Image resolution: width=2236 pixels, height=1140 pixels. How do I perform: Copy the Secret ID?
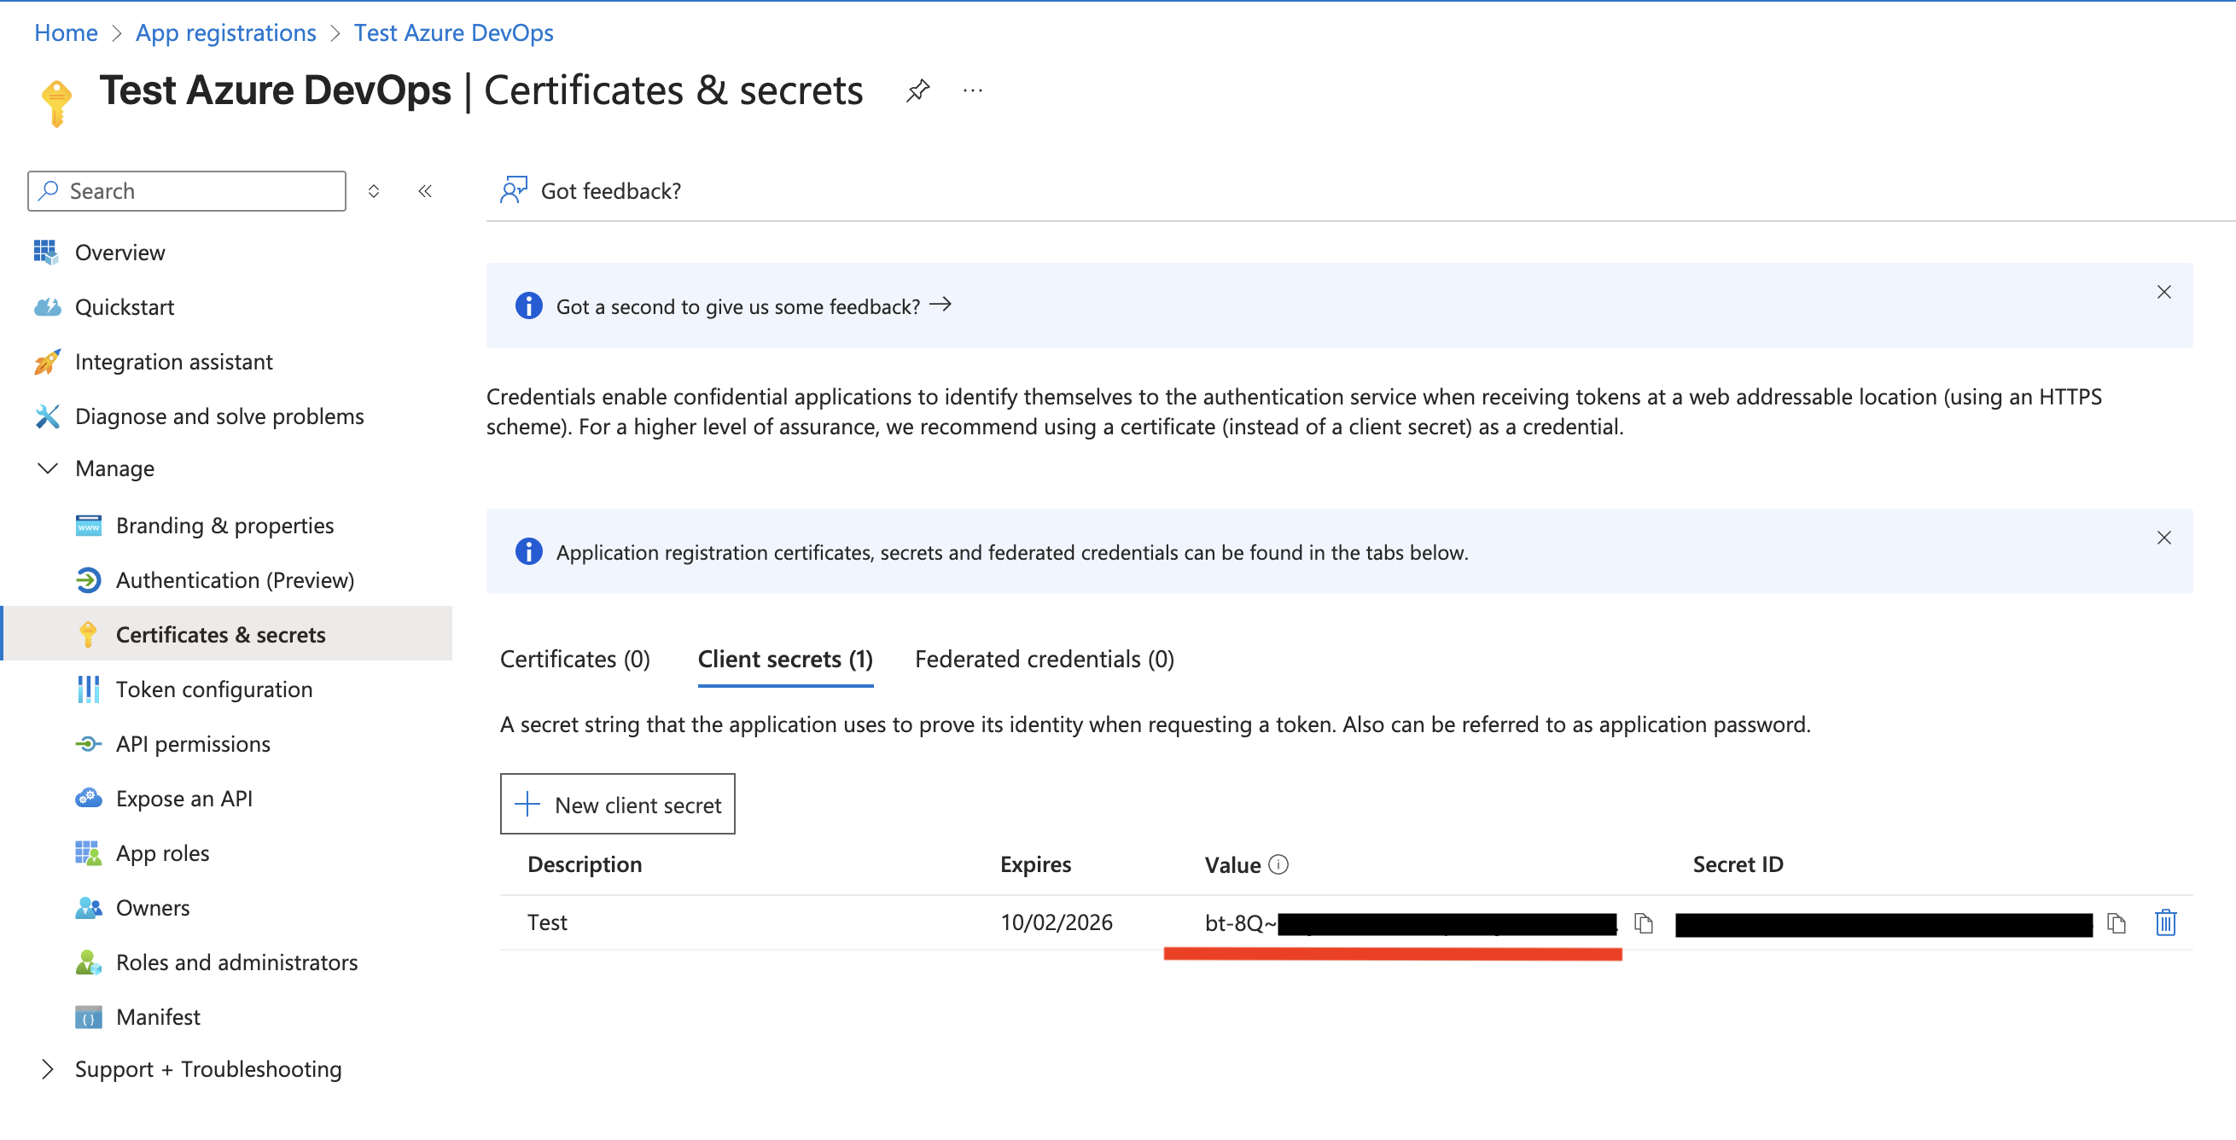2116,922
